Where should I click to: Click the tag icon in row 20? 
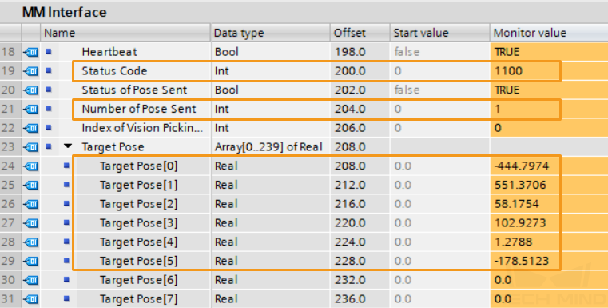click(x=30, y=90)
